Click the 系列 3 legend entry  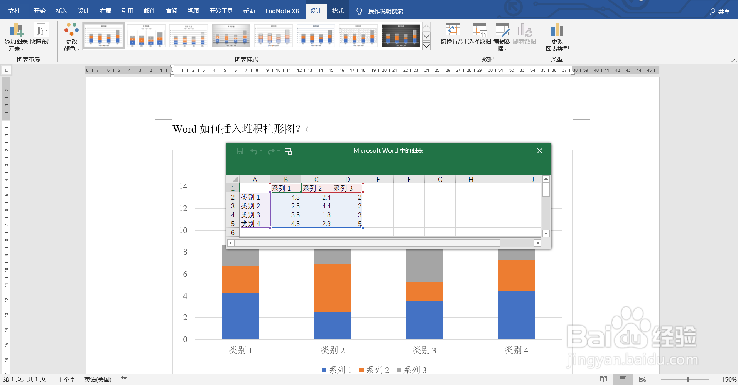(x=412, y=370)
